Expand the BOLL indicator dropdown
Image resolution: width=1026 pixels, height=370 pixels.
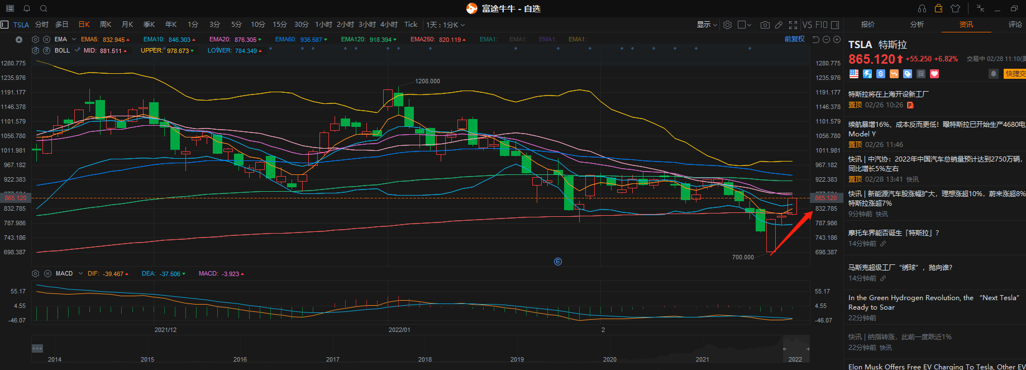click(77, 50)
